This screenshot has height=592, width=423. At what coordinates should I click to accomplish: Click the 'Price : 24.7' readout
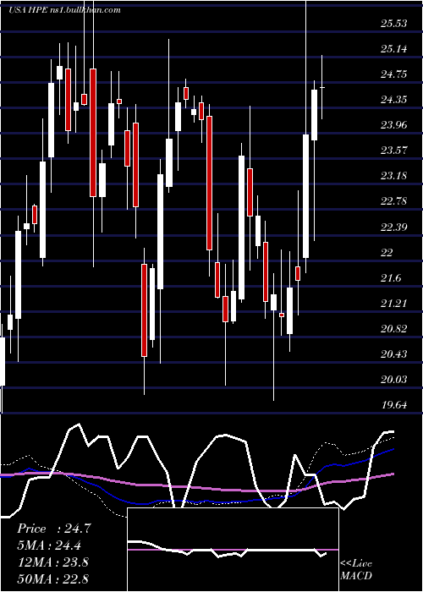click(54, 529)
